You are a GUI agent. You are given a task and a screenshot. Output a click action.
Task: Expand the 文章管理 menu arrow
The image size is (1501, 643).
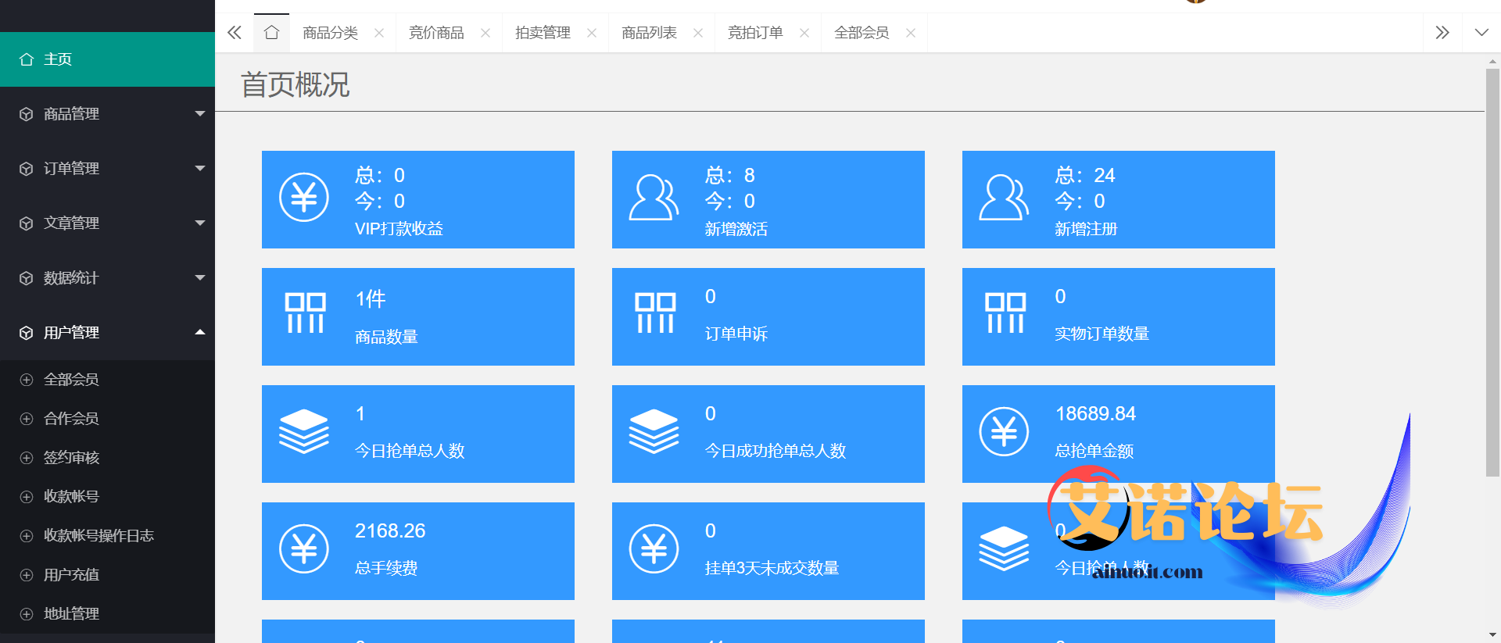pos(200,223)
